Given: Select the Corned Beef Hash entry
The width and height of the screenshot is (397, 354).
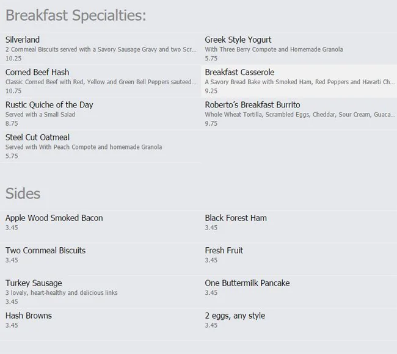Looking at the screenshot, I should [37, 72].
